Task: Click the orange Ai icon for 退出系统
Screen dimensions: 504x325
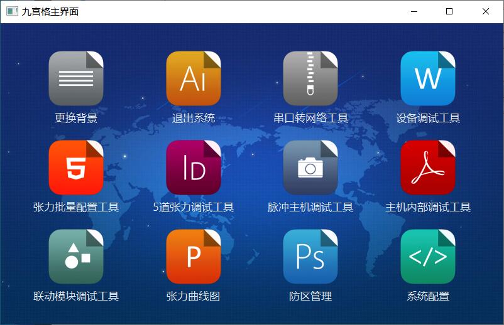Action: (193, 78)
